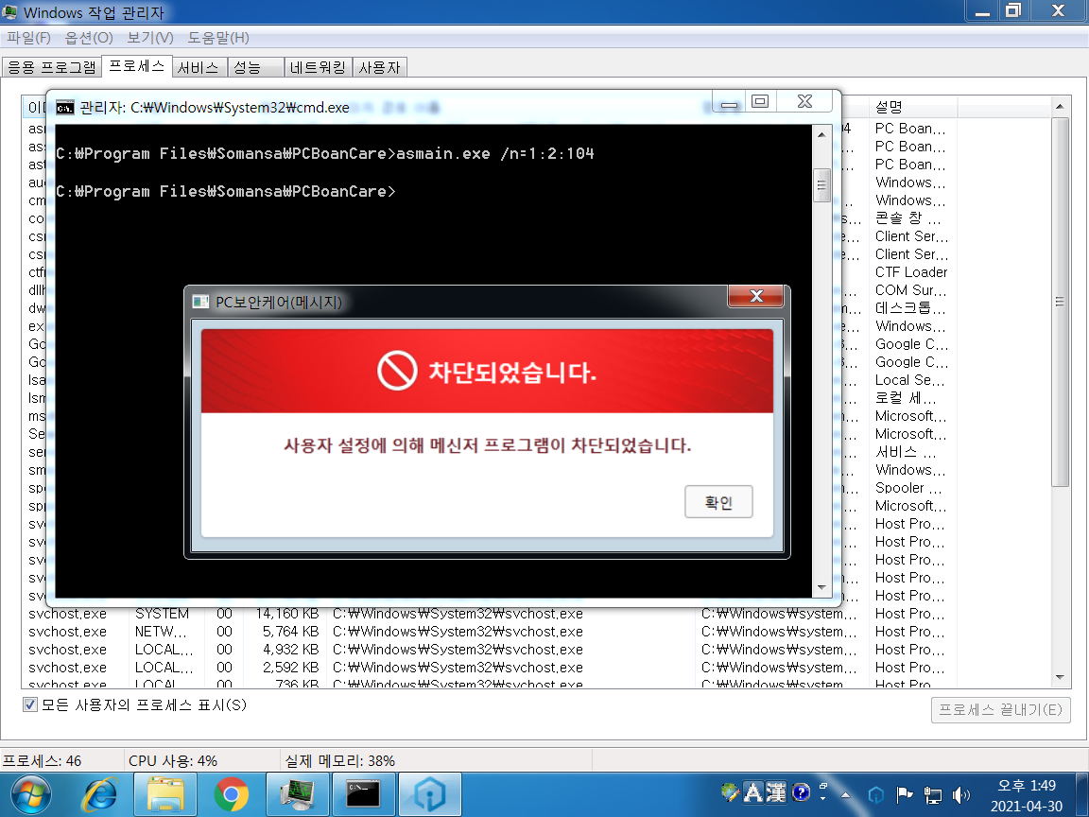The width and height of the screenshot is (1089, 817).
Task: Click the 확인 button in the blocked message
Action: click(718, 501)
